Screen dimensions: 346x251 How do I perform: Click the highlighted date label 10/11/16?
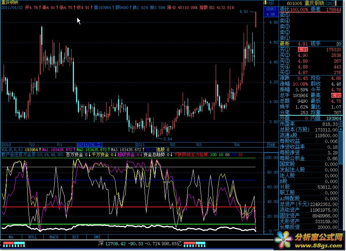coord(89,145)
